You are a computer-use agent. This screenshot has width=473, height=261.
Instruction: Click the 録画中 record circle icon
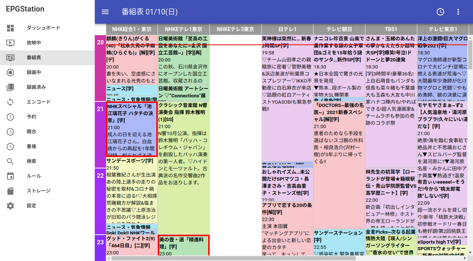coord(10,72)
